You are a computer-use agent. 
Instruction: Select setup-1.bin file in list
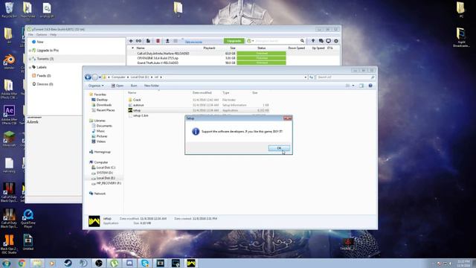click(x=141, y=116)
